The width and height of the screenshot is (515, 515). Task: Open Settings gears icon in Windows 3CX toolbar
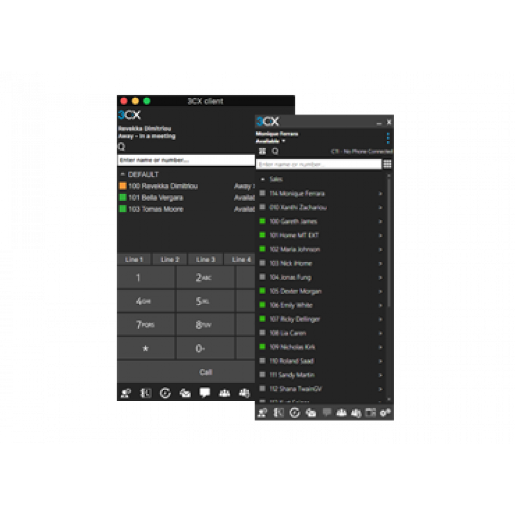pos(385,413)
